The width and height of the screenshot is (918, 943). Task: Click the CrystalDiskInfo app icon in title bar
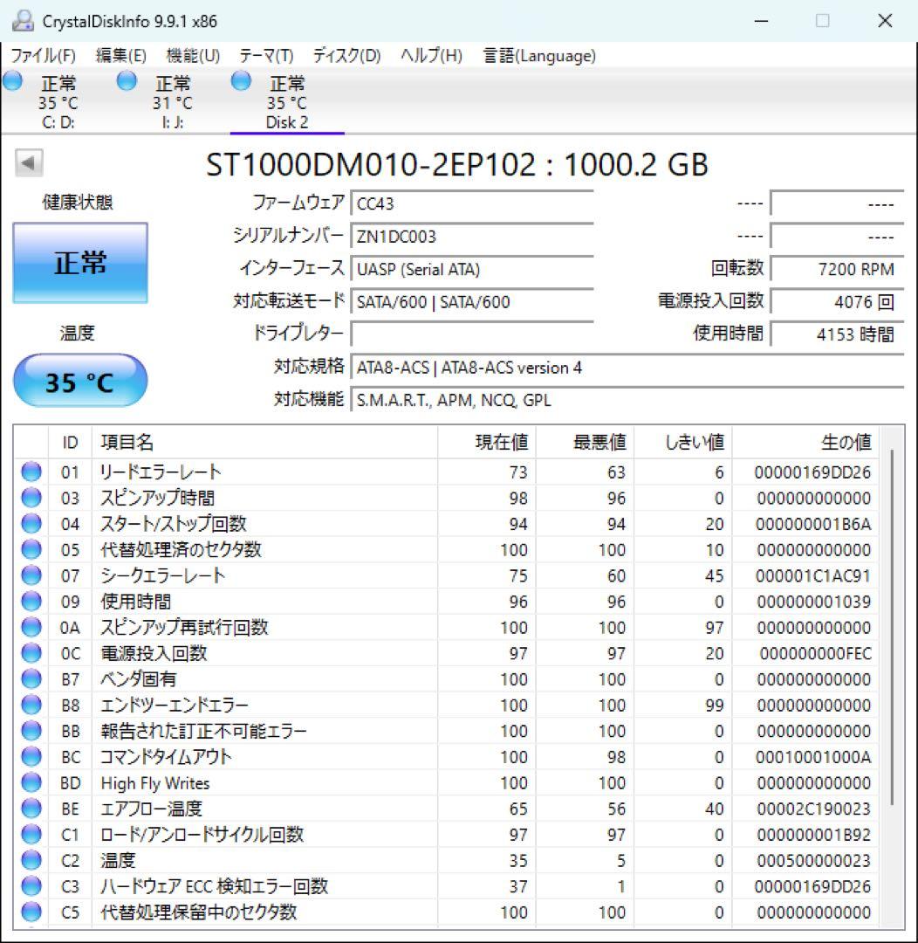pyautogui.click(x=23, y=21)
